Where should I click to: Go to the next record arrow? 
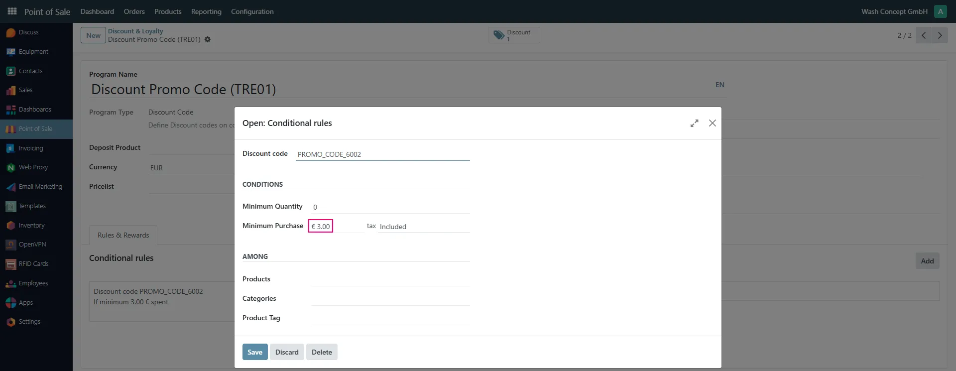point(940,35)
